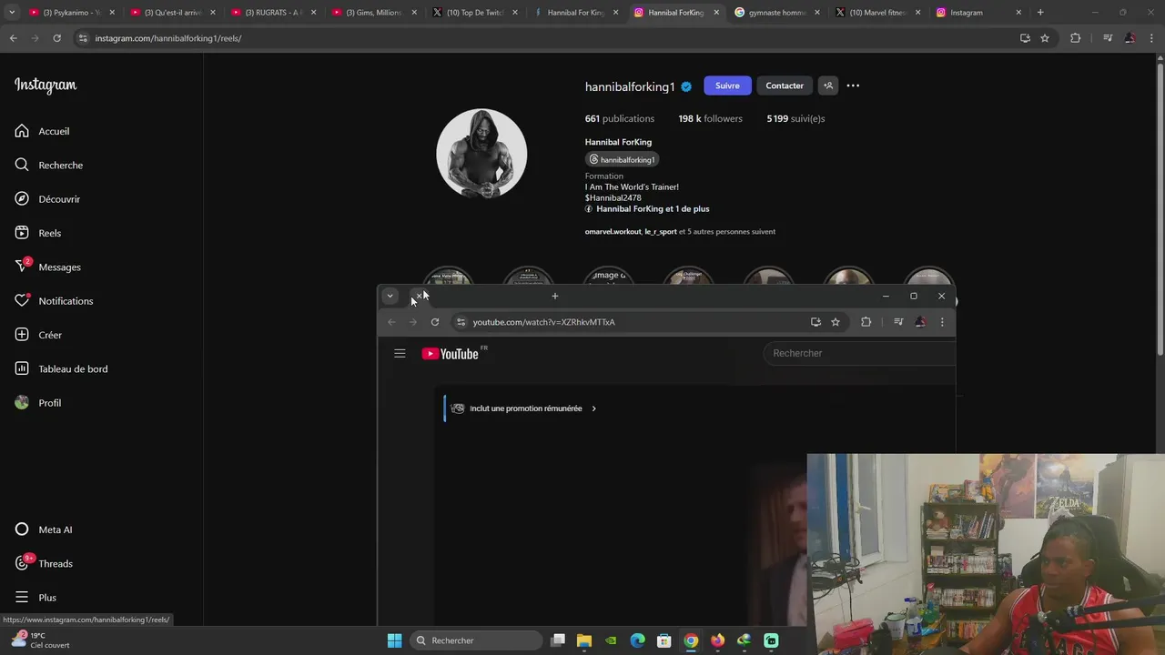Open the YouTube hamburger guide menu
The height and width of the screenshot is (655, 1165).
(x=400, y=354)
